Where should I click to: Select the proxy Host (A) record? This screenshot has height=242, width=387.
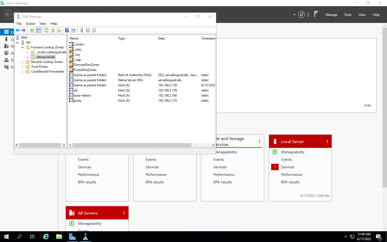click(x=142, y=101)
